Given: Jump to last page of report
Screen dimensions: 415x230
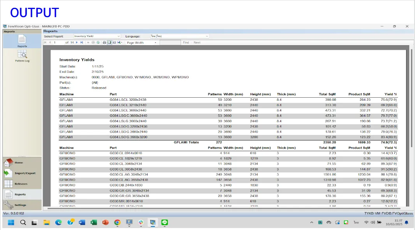Looking at the screenshot, I should coord(81,42).
